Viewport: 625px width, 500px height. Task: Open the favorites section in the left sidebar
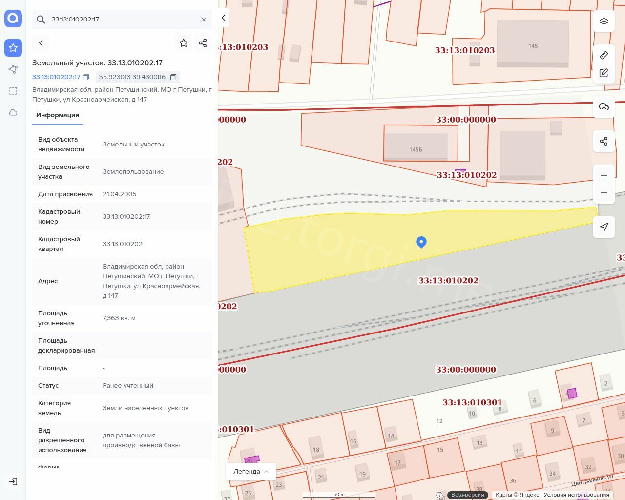tap(13, 48)
